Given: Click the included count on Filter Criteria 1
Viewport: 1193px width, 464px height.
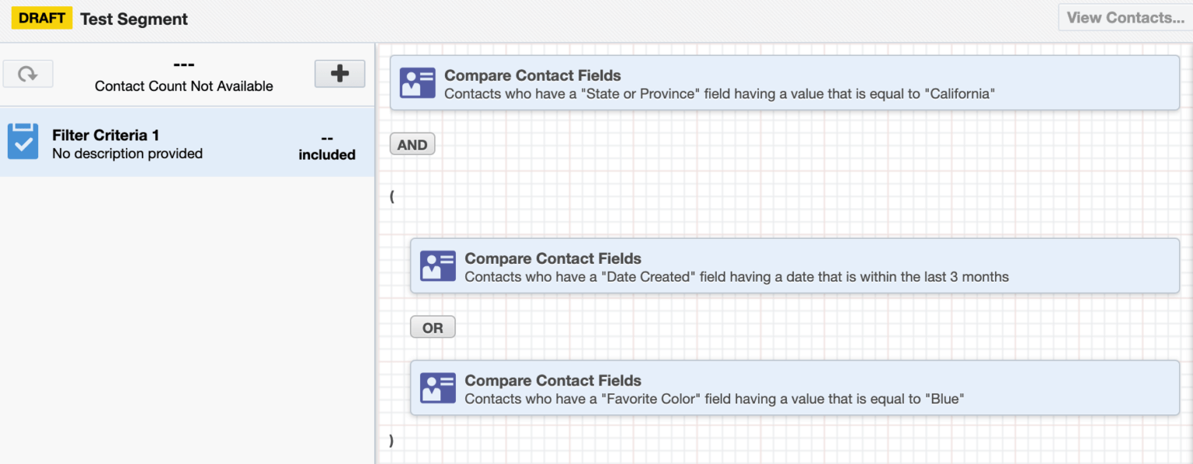Looking at the screenshot, I should point(326,140).
